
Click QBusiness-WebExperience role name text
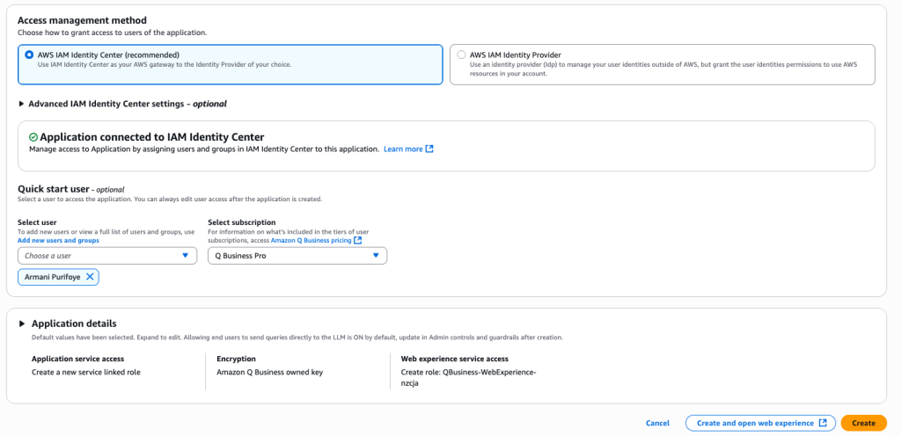(468, 377)
